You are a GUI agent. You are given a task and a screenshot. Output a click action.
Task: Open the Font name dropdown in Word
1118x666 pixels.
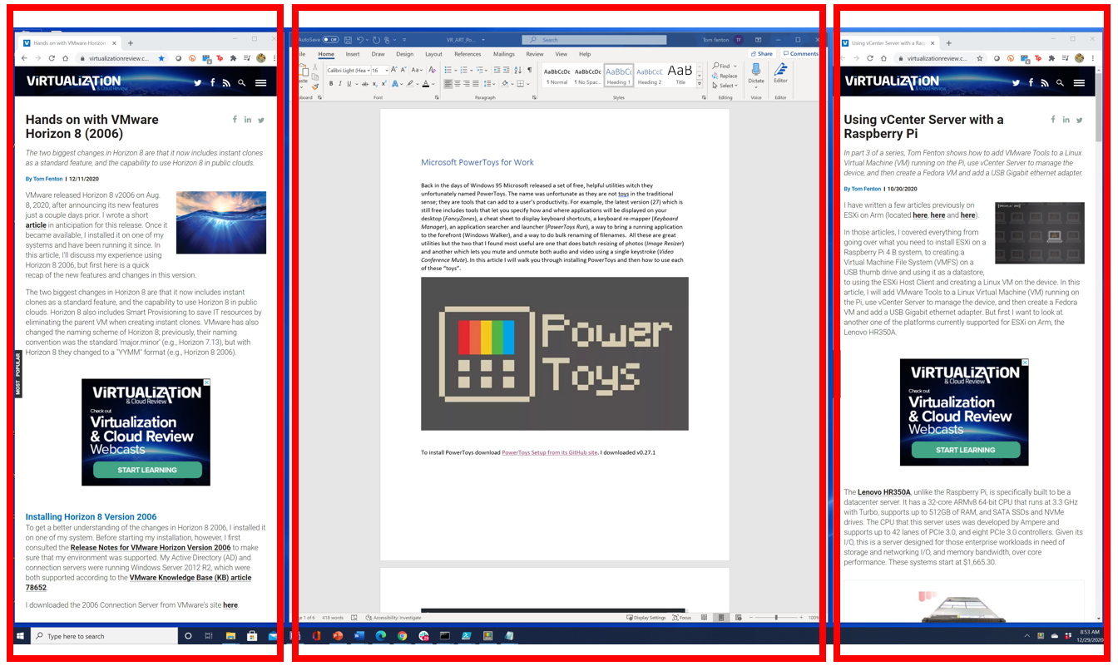point(367,71)
